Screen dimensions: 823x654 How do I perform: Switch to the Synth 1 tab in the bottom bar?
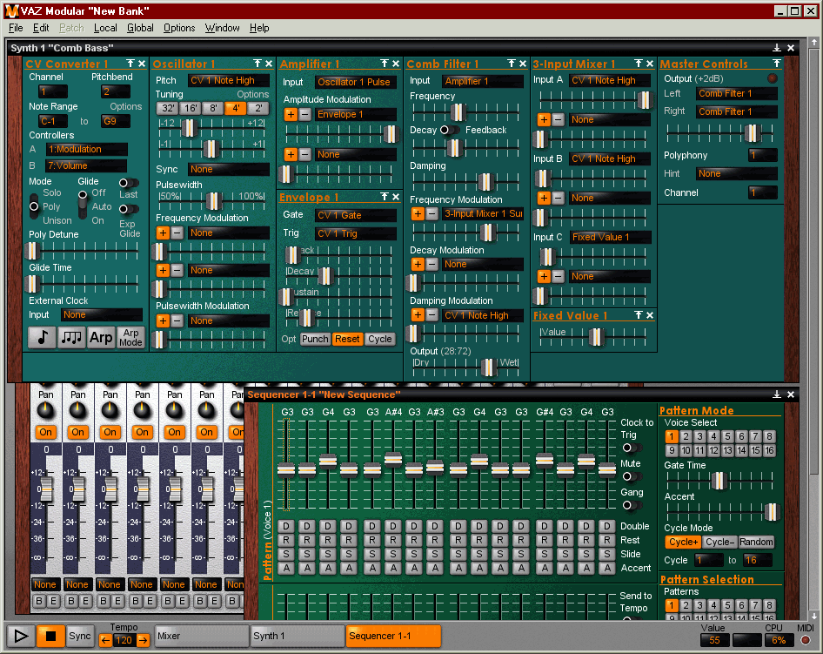click(297, 636)
